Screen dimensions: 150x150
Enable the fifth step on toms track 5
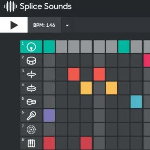pos(99,102)
